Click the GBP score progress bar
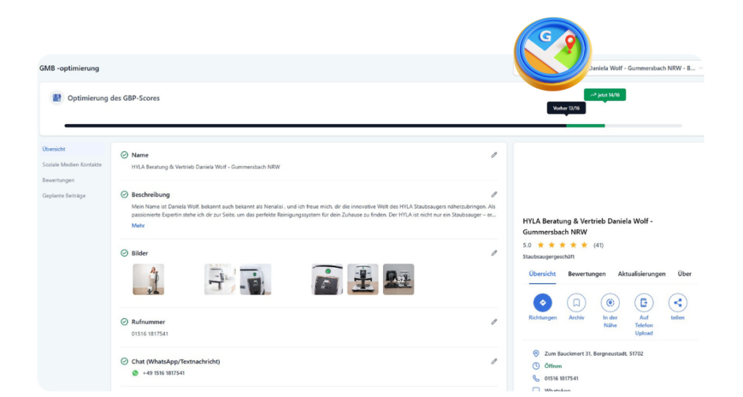Image resolution: width=743 pixels, height=397 pixels. (x=373, y=126)
